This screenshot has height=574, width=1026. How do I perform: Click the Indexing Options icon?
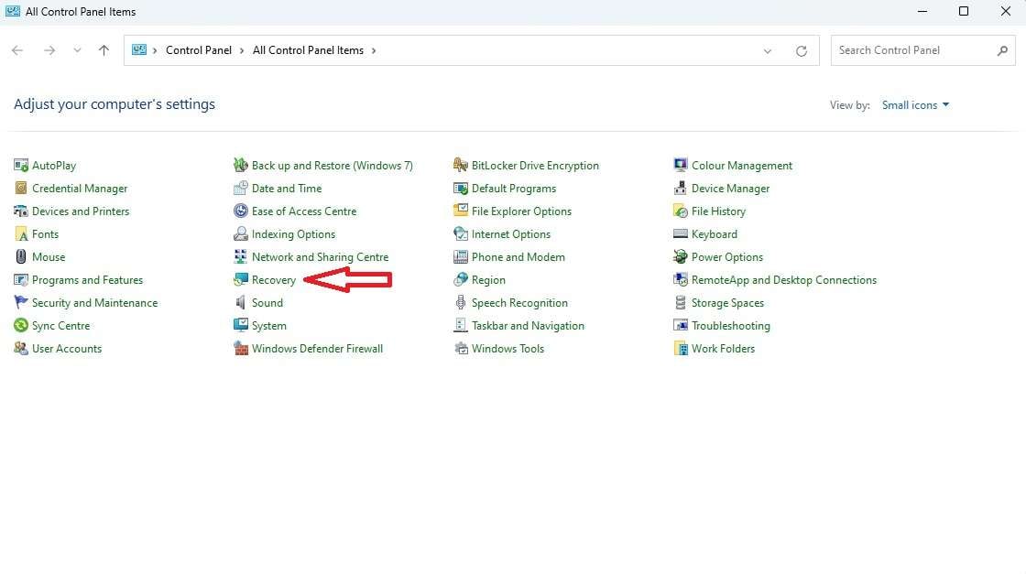[x=241, y=234]
